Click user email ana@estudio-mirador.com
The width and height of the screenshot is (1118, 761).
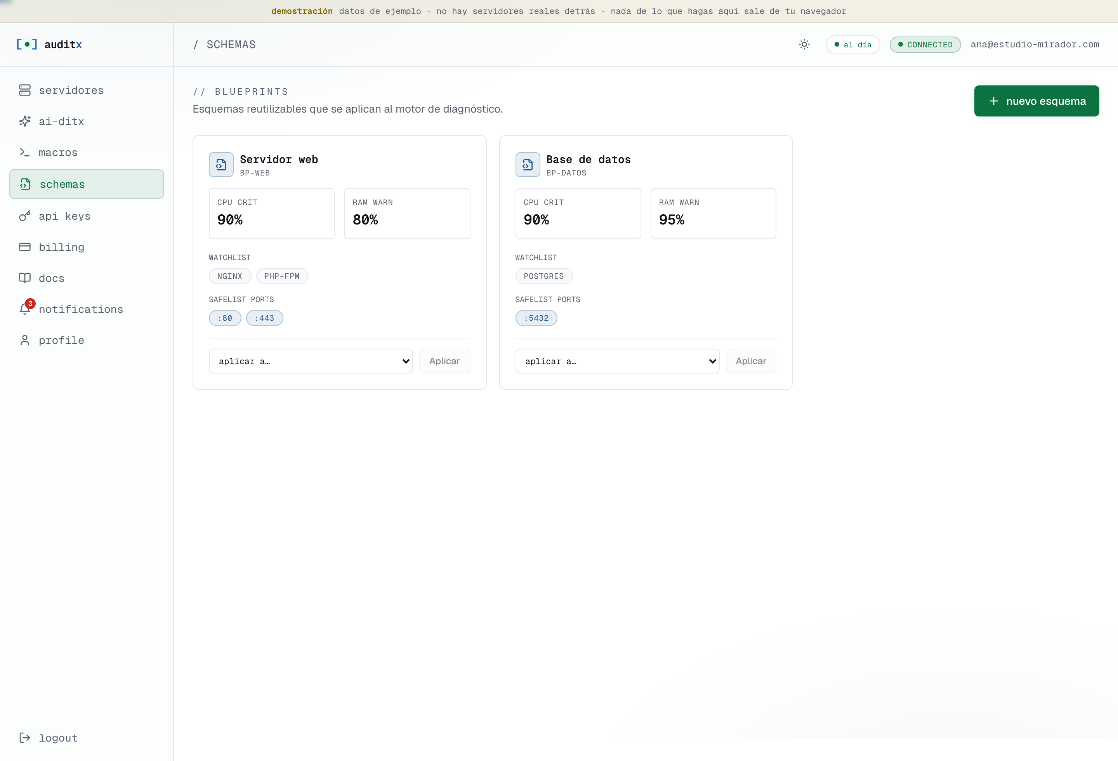coord(1035,44)
